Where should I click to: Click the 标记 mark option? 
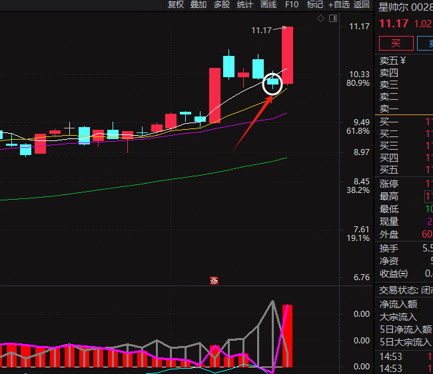coord(314,5)
